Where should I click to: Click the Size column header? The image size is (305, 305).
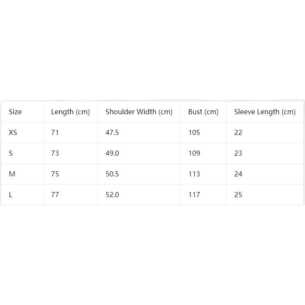[x=15, y=112]
